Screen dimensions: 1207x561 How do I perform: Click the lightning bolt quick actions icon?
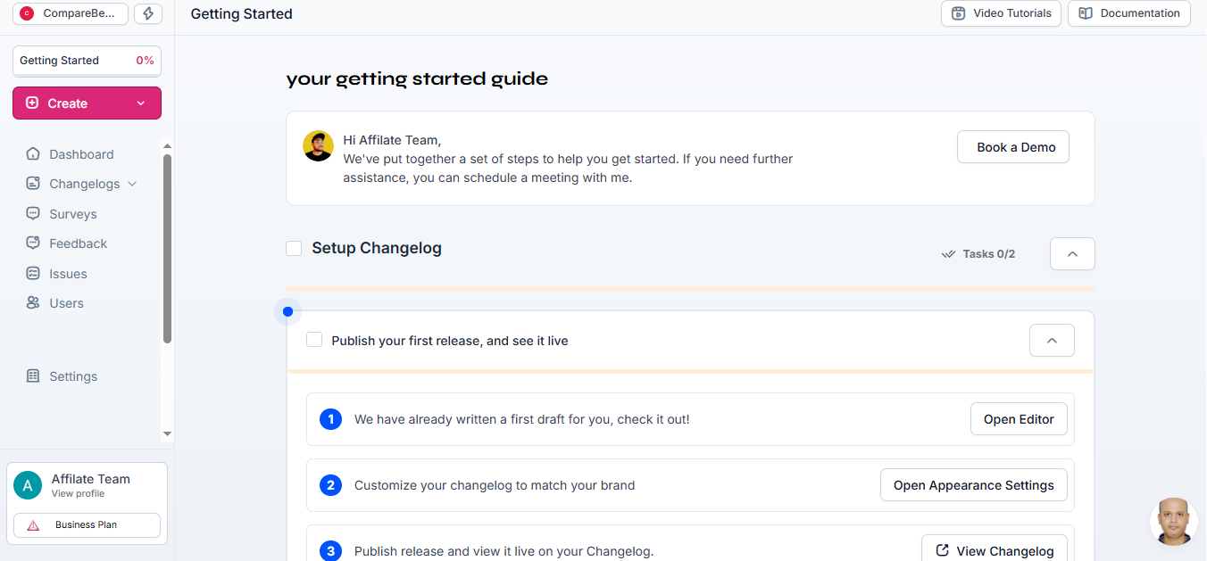click(148, 13)
